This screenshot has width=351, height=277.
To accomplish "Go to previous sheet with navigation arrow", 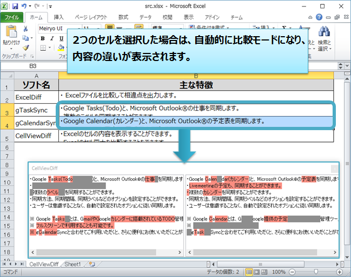I will [10, 264].
